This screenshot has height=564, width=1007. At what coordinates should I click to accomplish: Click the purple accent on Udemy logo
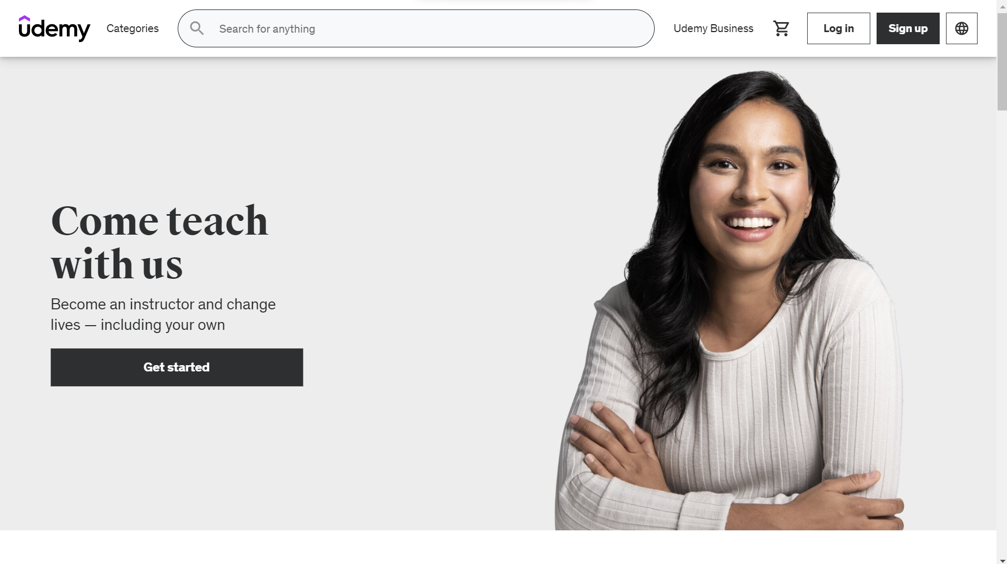pyautogui.click(x=24, y=18)
